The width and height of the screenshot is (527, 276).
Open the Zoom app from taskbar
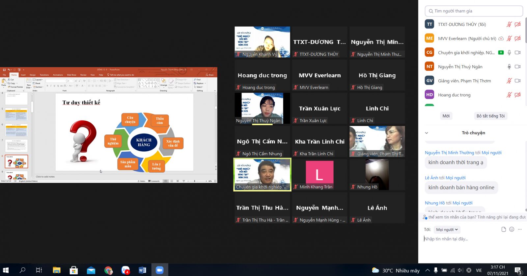(x=160, y=270)
